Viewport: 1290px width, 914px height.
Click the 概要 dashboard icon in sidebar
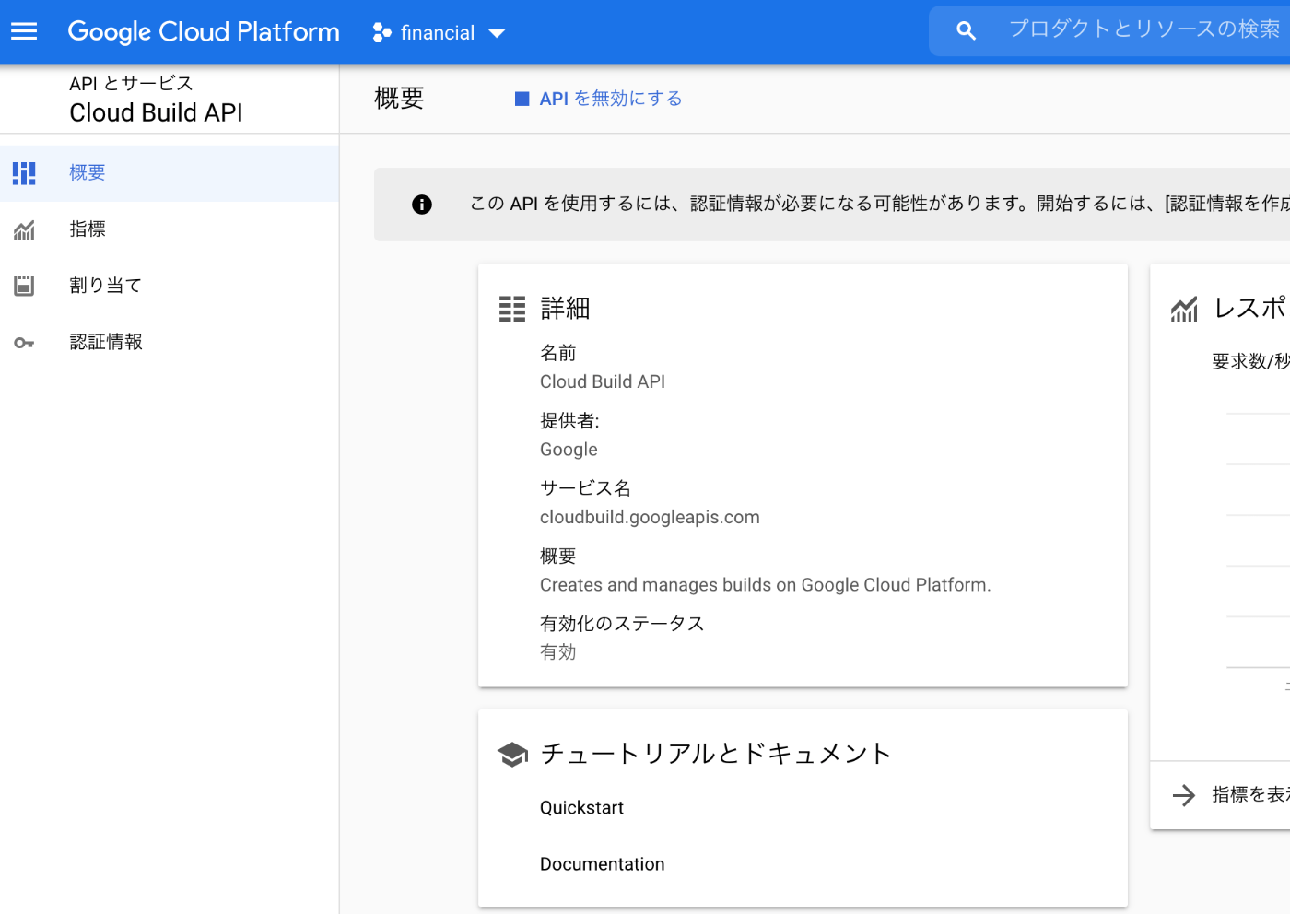point(24,173)
